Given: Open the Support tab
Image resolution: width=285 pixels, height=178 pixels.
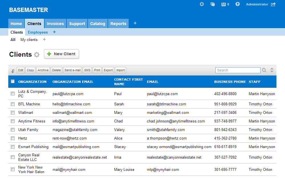Looking at the screenshot, I should tap(77, 24).
